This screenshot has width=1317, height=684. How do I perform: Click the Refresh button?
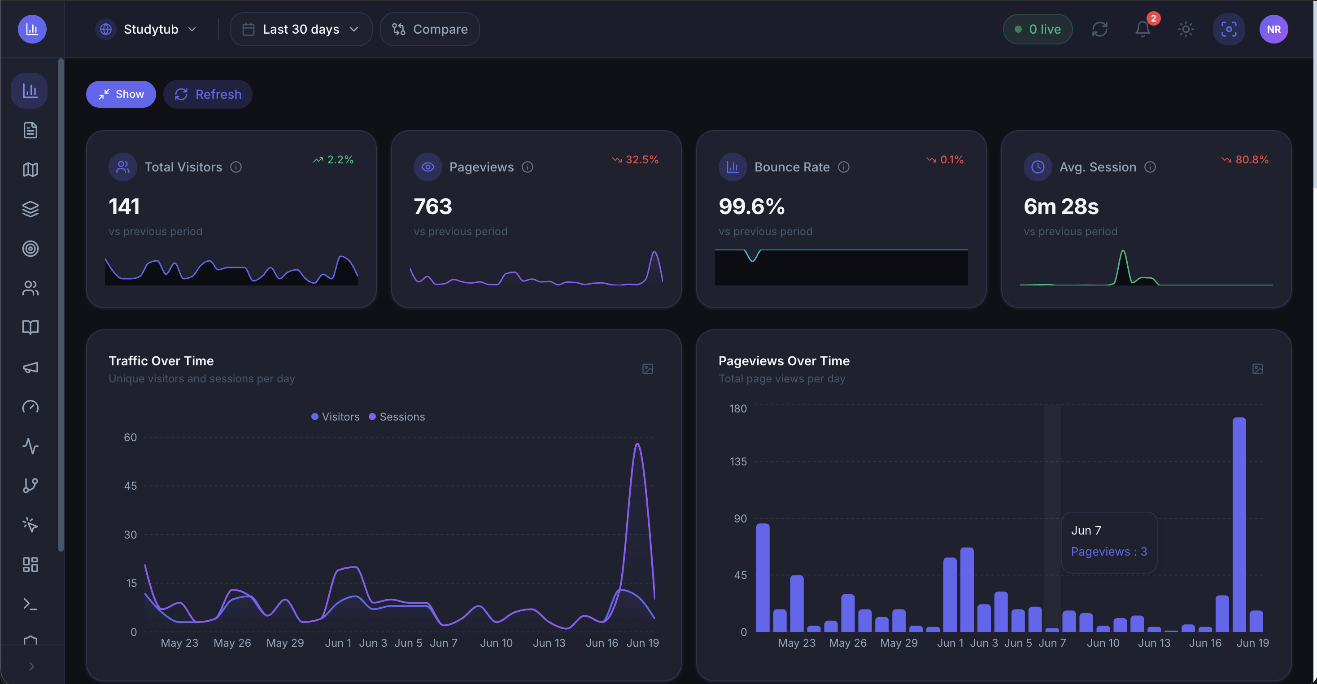208,94
